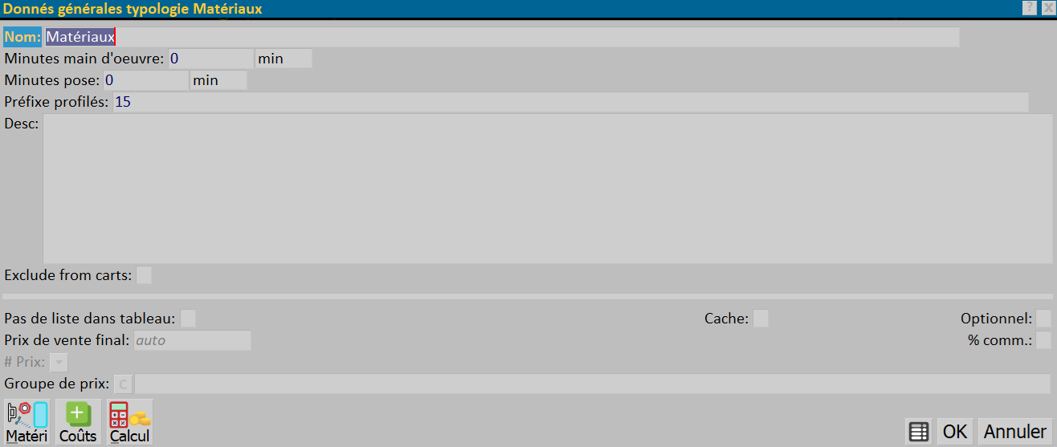Close the Donnés générales dialog window

(x=1047, y=7)
